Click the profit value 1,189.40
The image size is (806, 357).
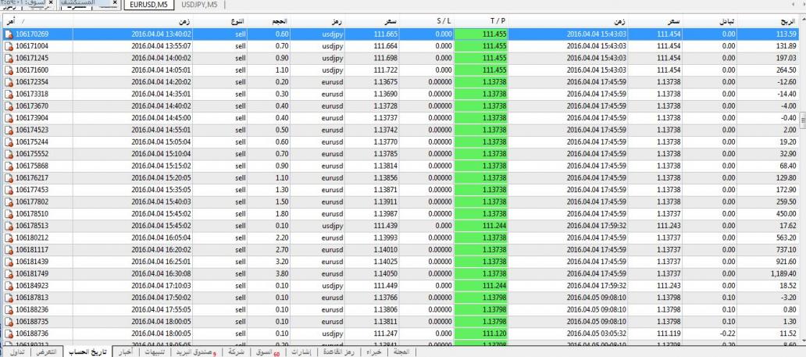[784, 273]
